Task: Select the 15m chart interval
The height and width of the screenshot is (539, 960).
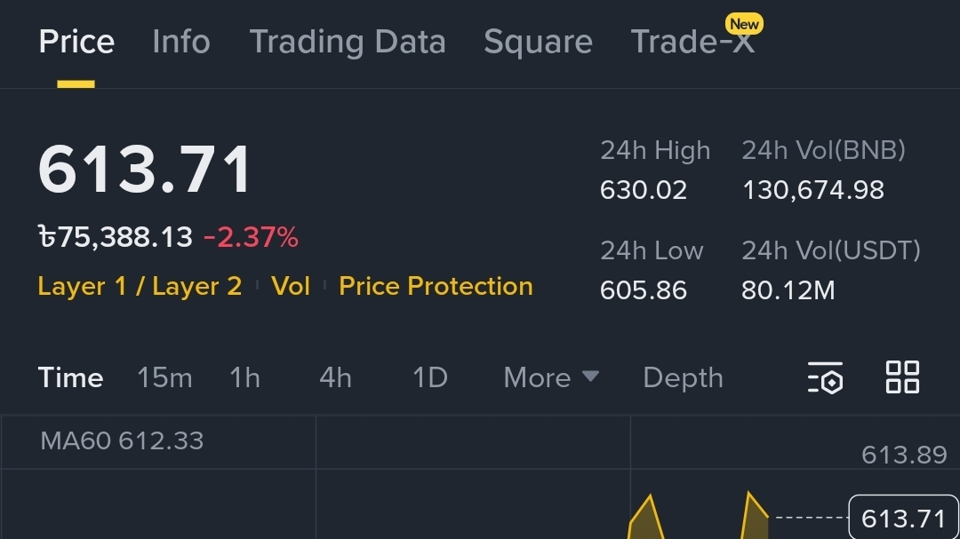Action: pyautogui.click(x=164, y=377)
